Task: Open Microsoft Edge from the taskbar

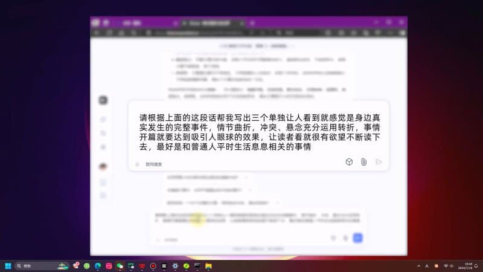Action: point(98,266)
